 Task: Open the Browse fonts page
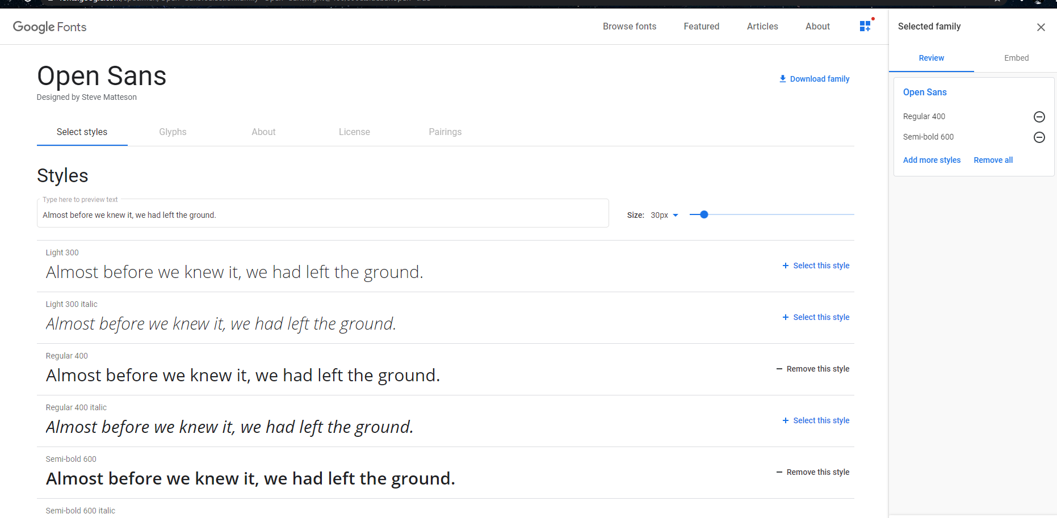[630, 26]
